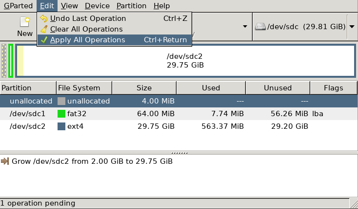358x209 pixels.
Task: Click the window resize grip corner
Action: tap(354, 204)
